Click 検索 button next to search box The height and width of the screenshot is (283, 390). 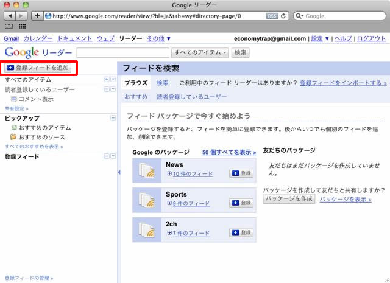tap(240, 53)
